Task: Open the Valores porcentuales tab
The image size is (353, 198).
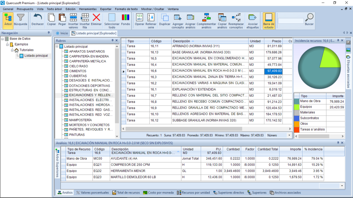Action: [92, 192]
